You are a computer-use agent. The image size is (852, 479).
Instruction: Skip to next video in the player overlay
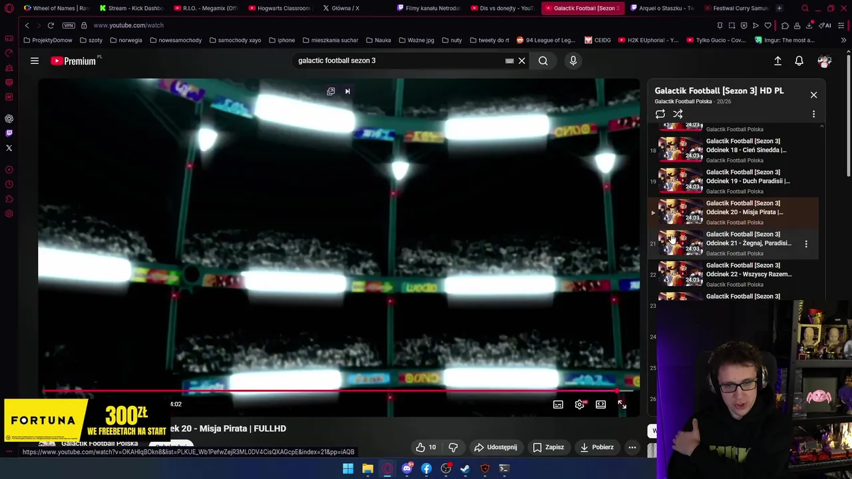coord(347,91)
